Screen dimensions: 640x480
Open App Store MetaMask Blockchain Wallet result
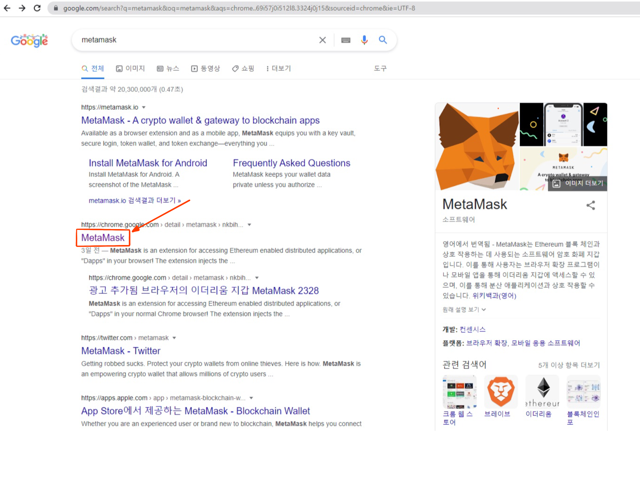(x=196, y=411)
